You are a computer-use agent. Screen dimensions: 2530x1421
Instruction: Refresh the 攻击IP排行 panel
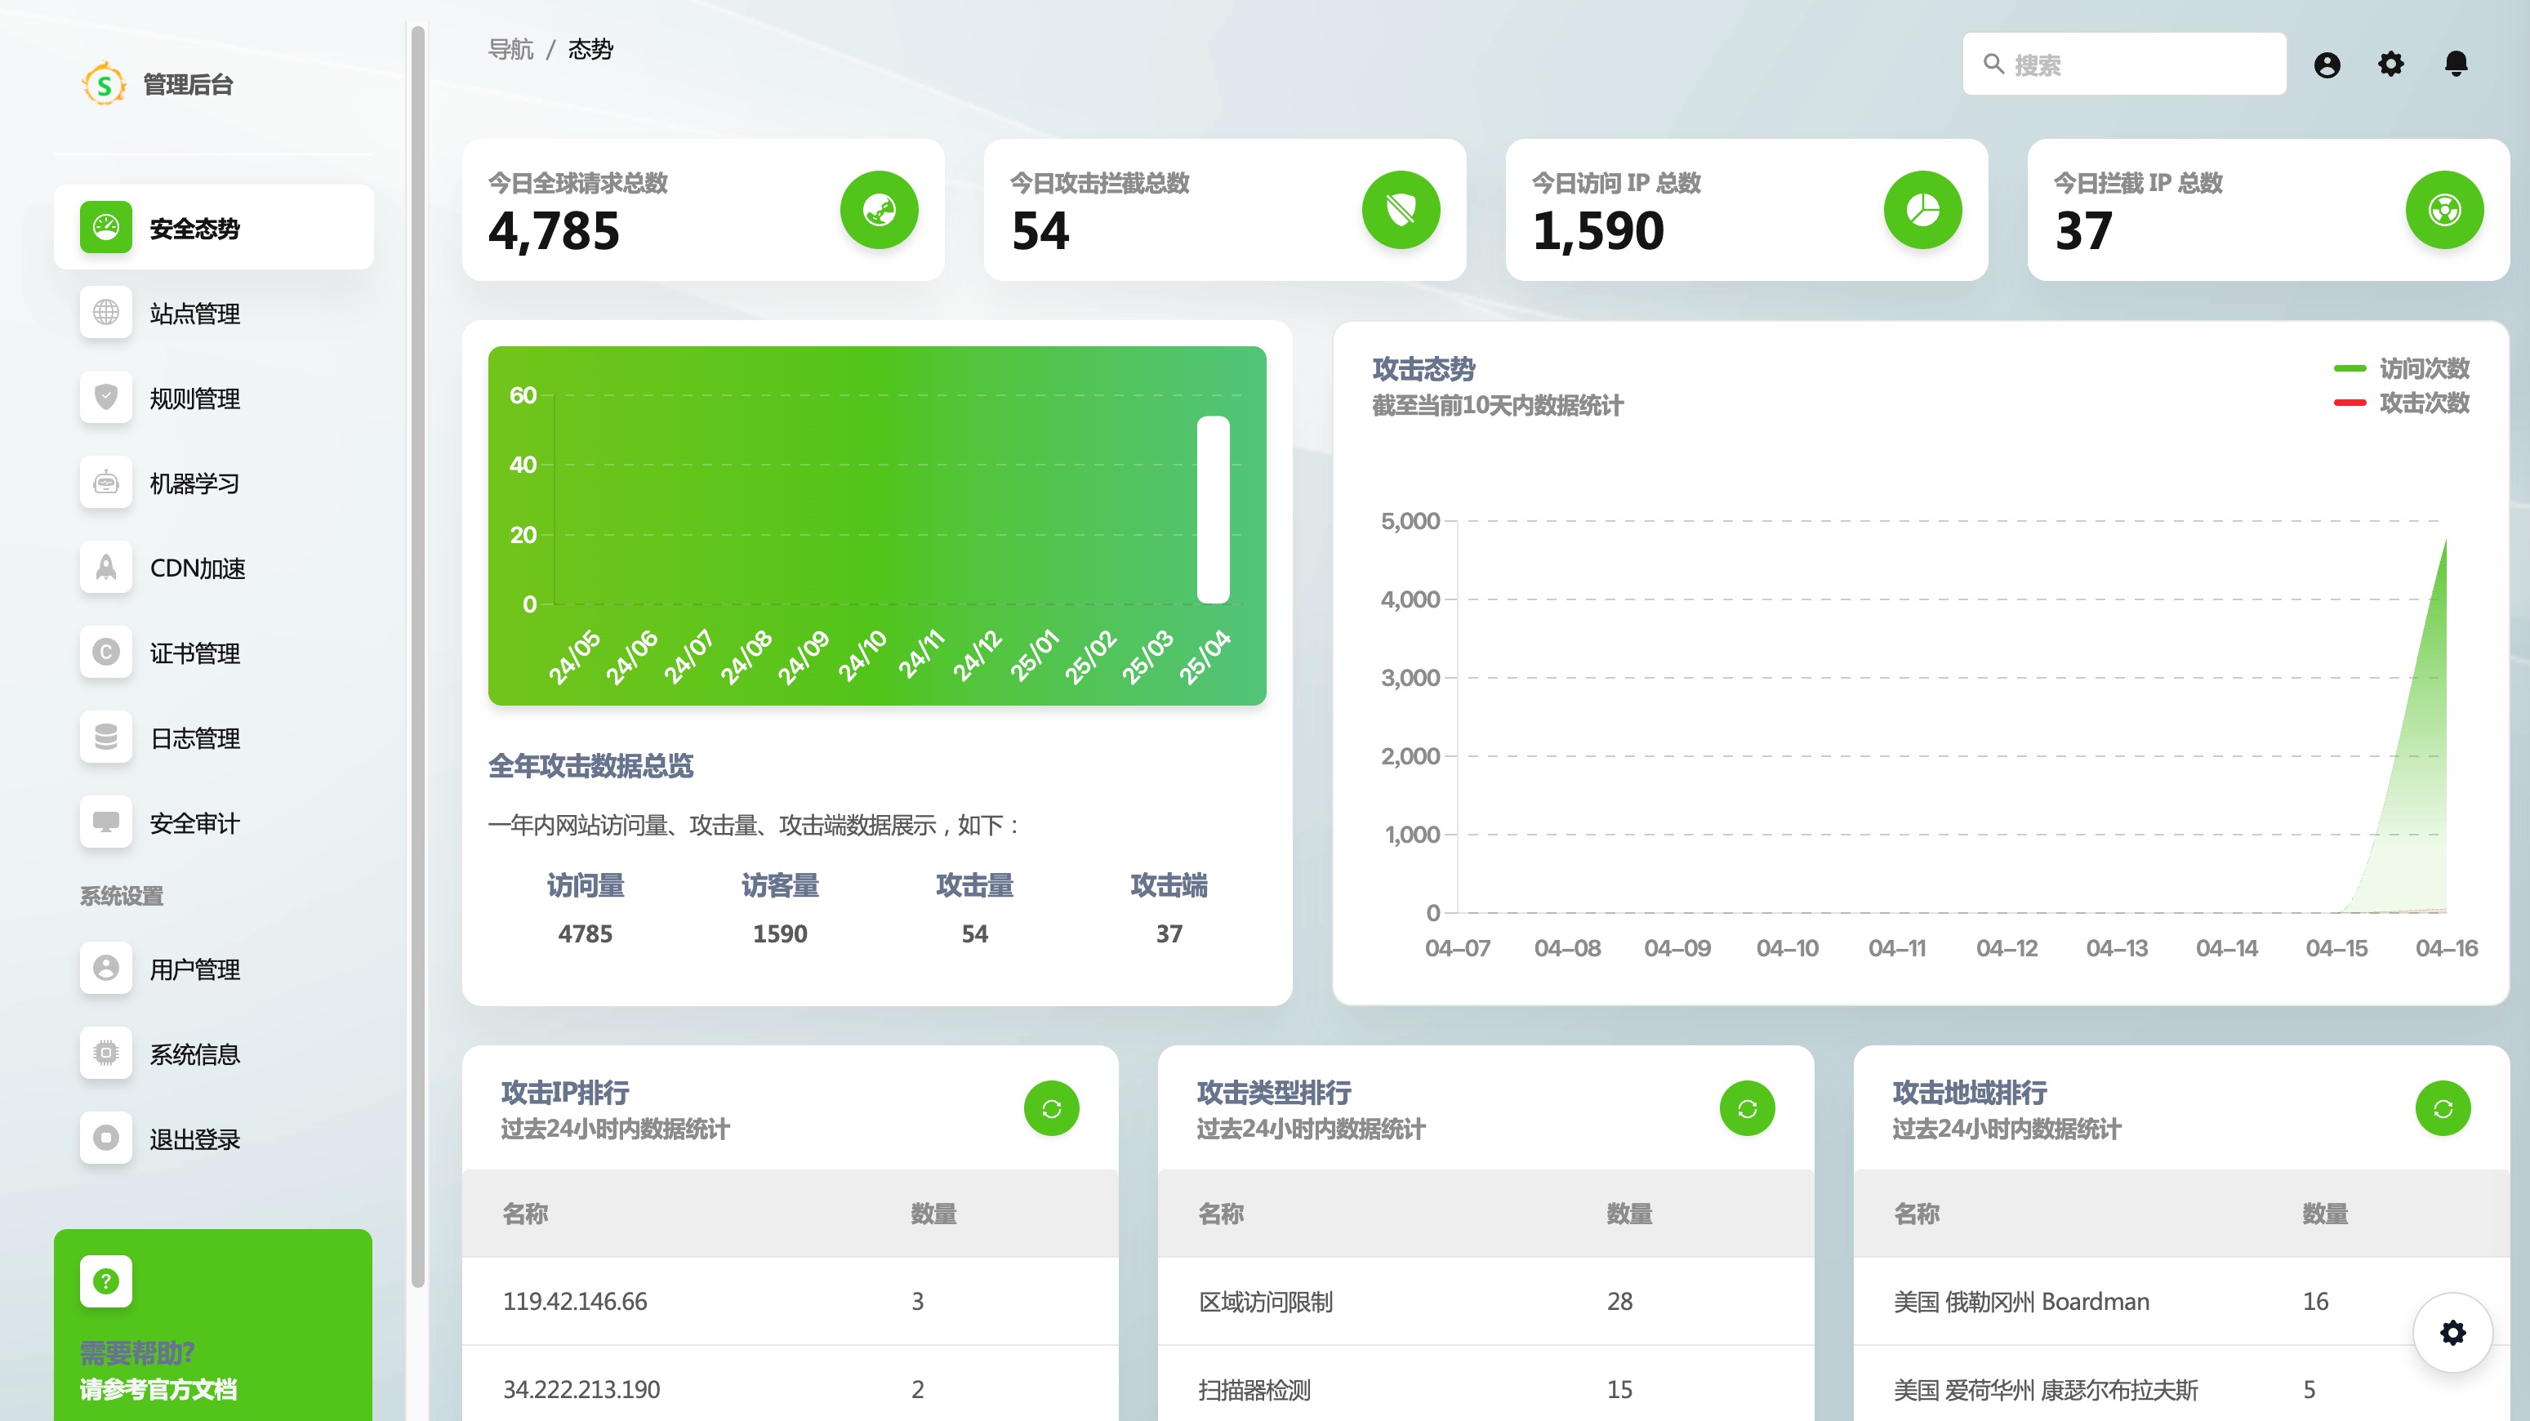point(1051,1109)
